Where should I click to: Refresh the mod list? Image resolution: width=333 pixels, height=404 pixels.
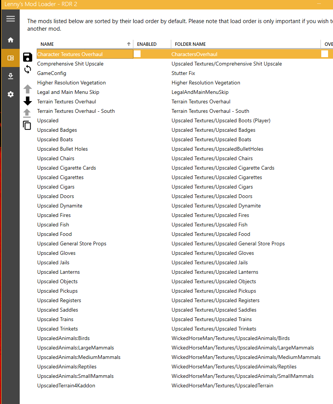tap(28, 69)
